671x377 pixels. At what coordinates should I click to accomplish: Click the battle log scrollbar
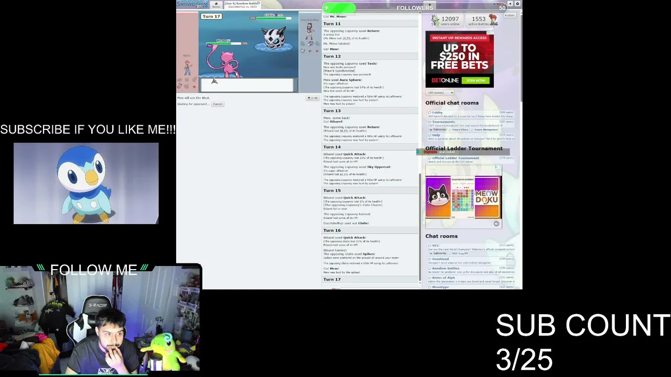pos(419,226)
